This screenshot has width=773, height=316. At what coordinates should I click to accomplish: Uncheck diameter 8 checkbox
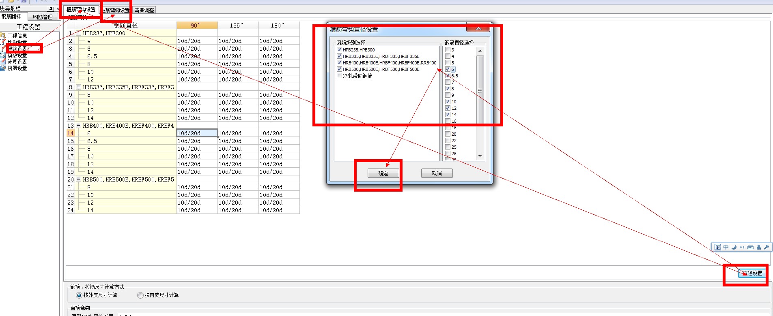pos(448,89)
